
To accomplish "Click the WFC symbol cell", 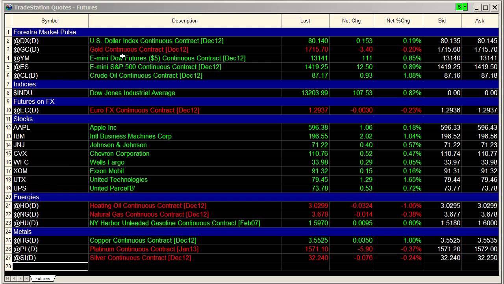I will click(x=50, y=162).
